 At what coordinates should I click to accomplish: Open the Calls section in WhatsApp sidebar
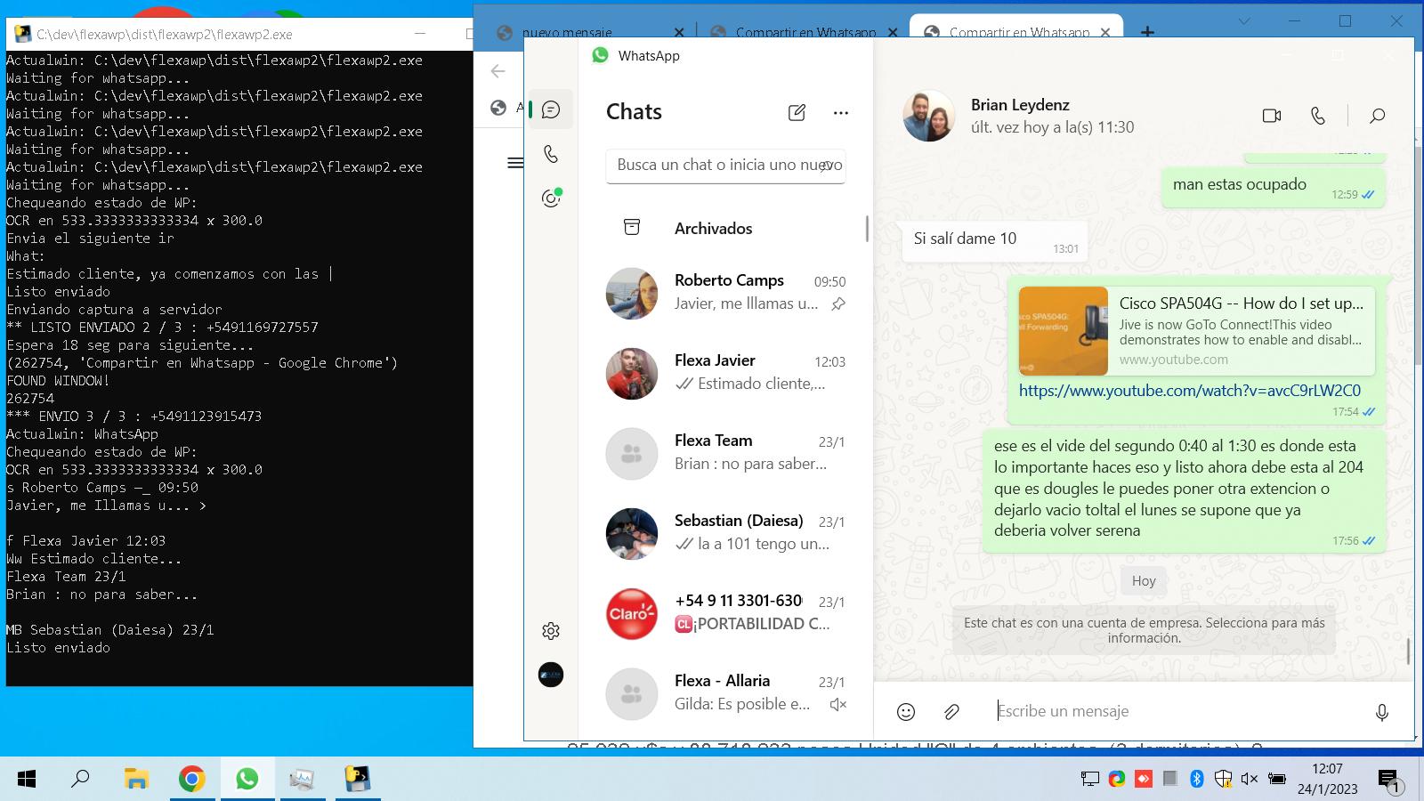[551, 154]
